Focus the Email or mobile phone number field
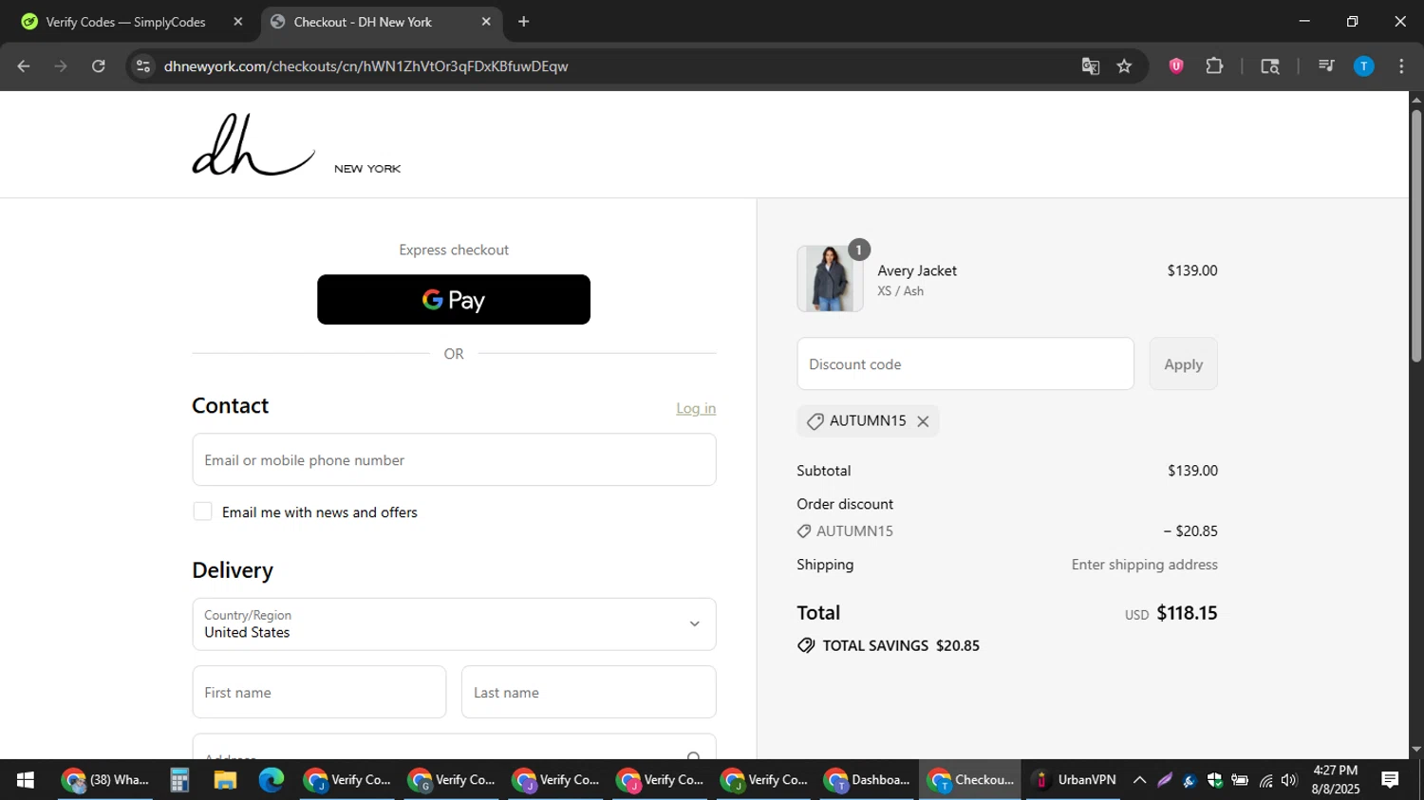 click(x=454, y=460)
